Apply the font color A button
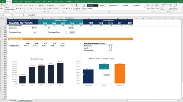 pyautogui.click(x=32, y=9)
